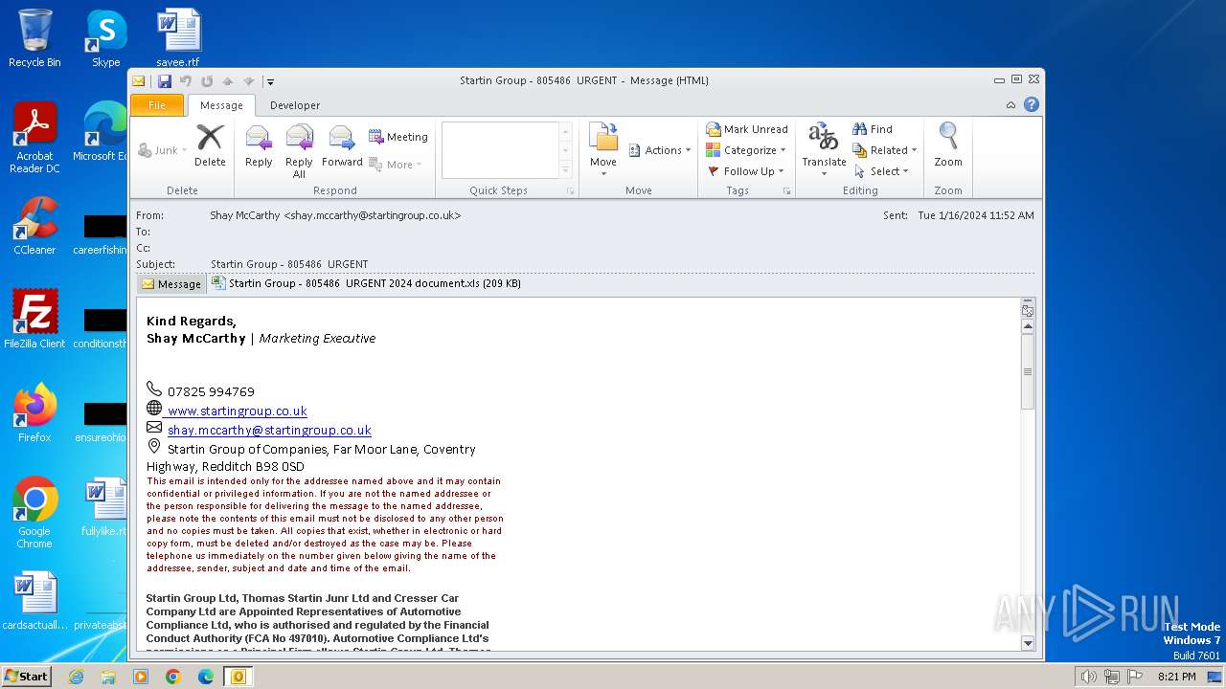
Task: Open Outlook Help question mark
Action: 1032,104
